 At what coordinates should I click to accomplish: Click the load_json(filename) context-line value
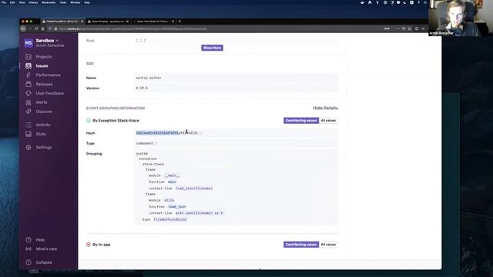[x=194, y=189]
